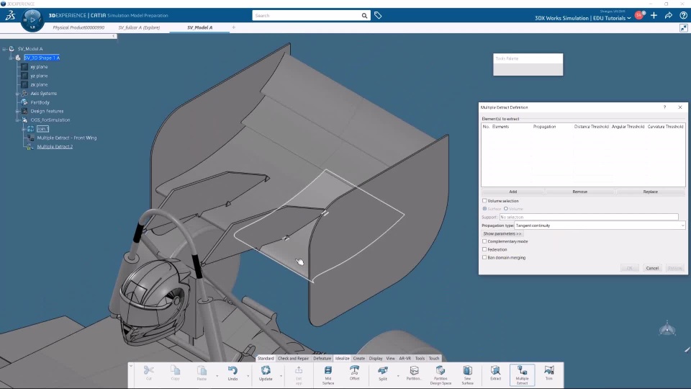Click the plus add icon in the top bar

pos(654,15)
